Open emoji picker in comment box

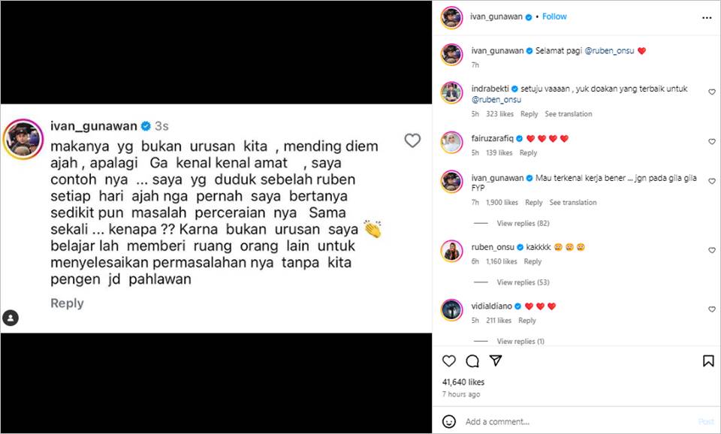(449, 421)
